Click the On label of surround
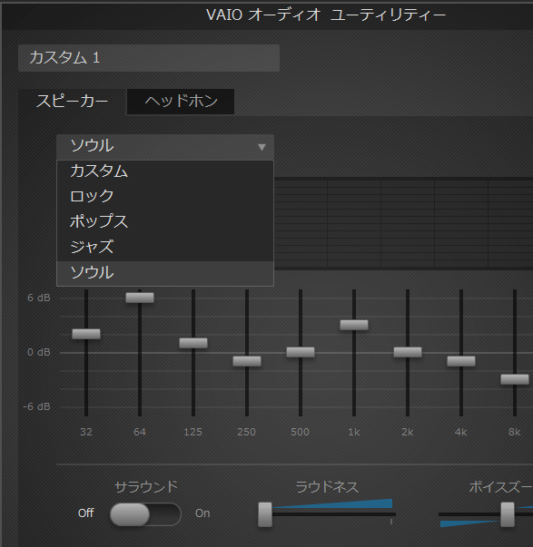533x547 pixels. coord(202,513)
